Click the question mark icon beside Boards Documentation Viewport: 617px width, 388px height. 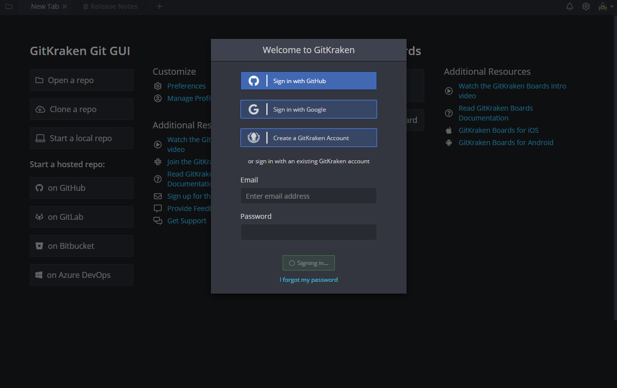coord(449,113)
